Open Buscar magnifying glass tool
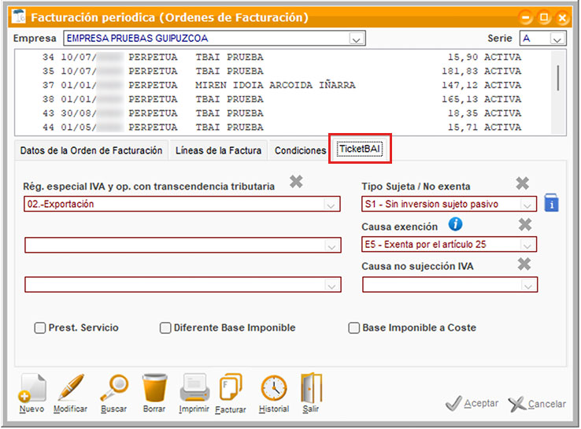The width and height of the screenshot is (581, 429). [114, 389]
